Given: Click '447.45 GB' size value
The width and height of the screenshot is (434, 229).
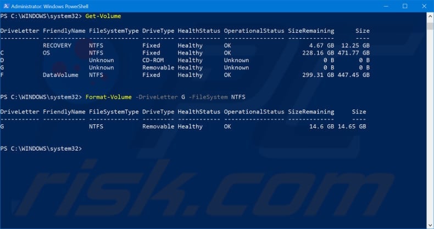Looking at the screenshot, I should click(x=354, y=75).
